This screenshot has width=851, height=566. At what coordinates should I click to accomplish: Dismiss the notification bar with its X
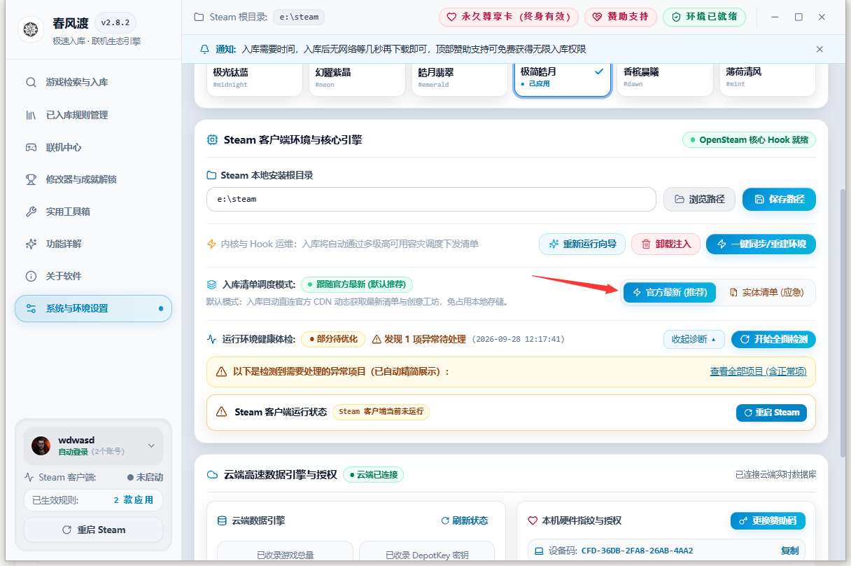pyautogui.click(x=820, y=49)
